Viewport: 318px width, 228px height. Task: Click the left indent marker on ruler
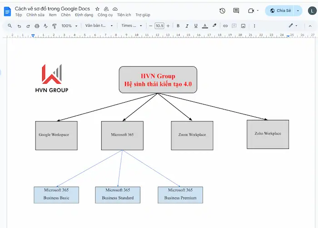(33, 36)
